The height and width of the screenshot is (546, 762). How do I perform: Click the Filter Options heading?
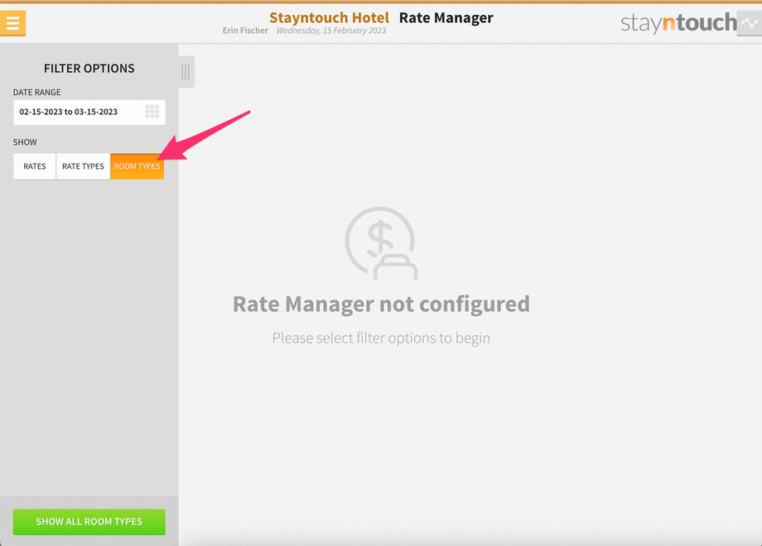click(89, 69)
